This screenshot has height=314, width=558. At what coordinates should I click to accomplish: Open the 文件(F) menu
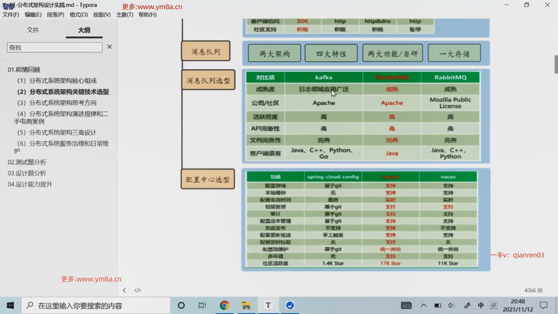click(11, 15)
